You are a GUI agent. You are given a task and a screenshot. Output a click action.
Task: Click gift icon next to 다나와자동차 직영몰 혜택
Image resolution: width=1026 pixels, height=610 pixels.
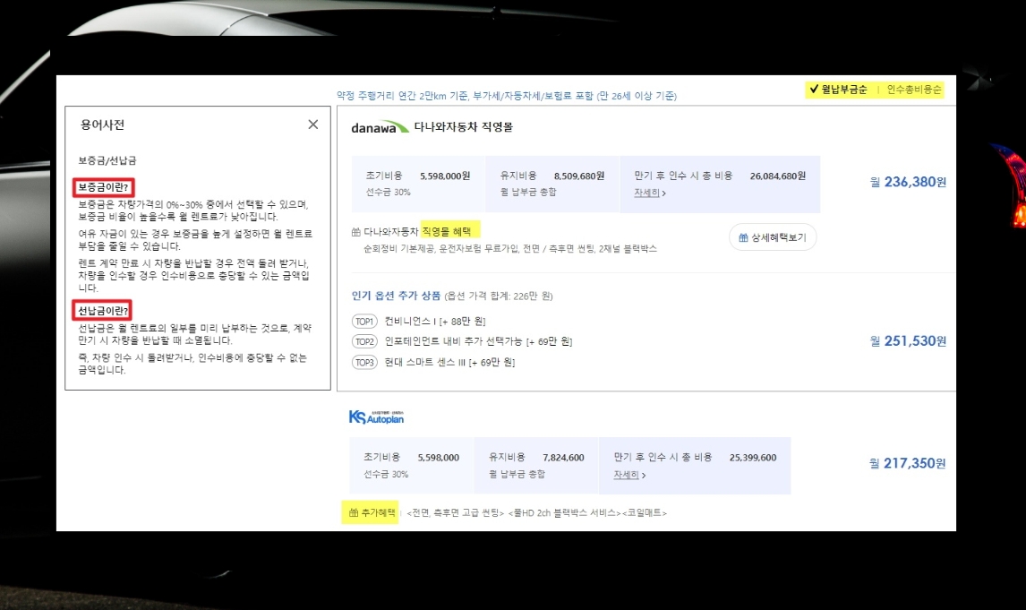click(356, 232)
